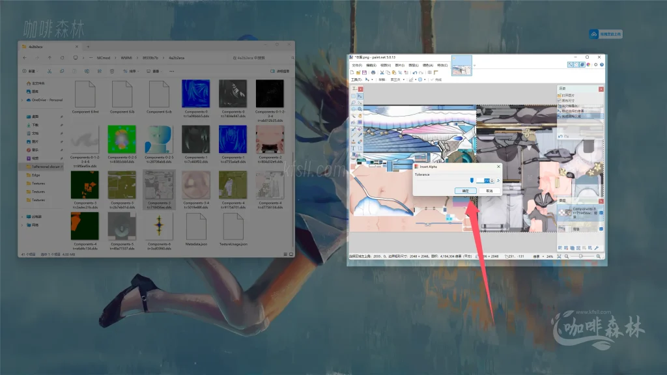This screenshot has width=667, height=375.
Task: Expand the image list chevron beside thumbnail
Action: click(x=474, y=66)
